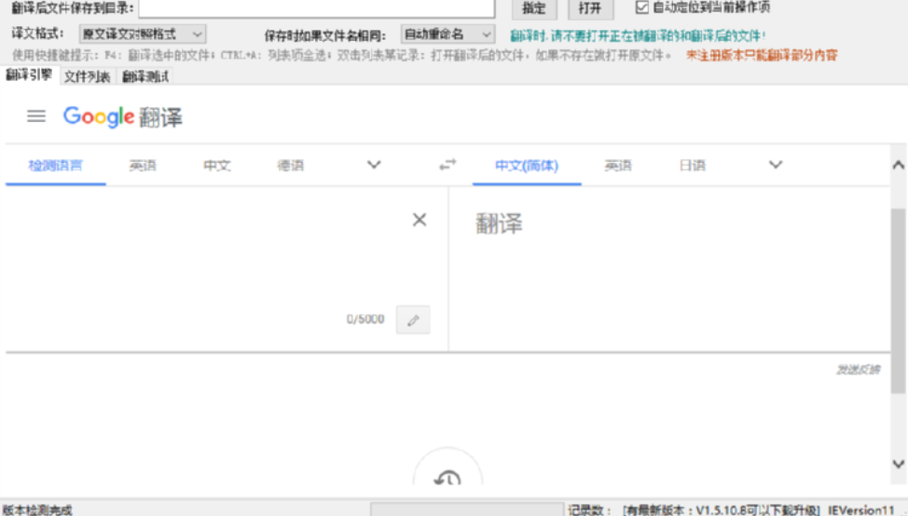Viewport: 908px width, 516px height.
Task: Switch to the 文件列表 tab
Action: [87, 76]
